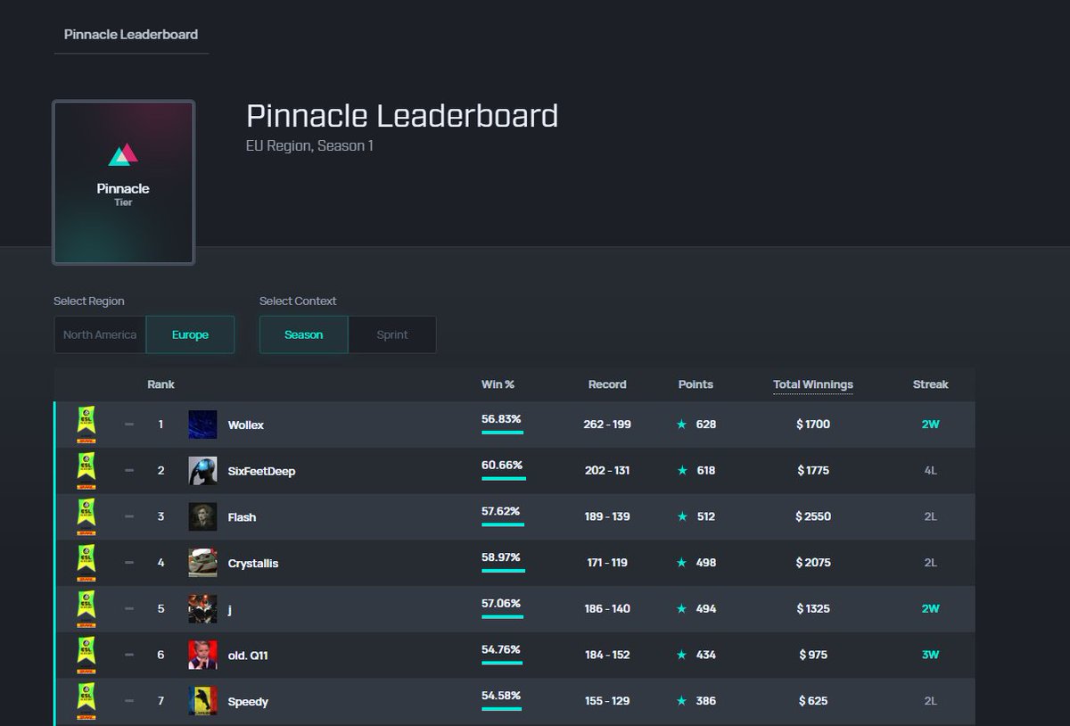Open the Pinnacle Leaderboard tab
Screen dimensions: 1070x726
(x=131, y=35)
